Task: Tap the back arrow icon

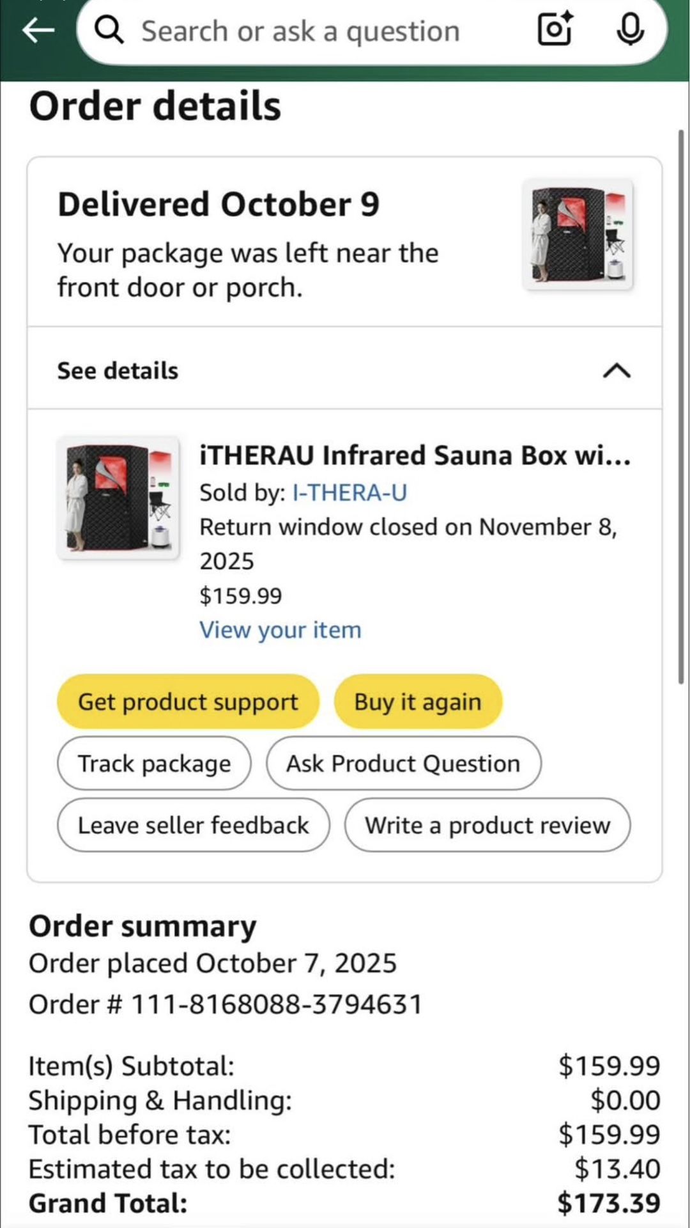Action: coord(38,30)
